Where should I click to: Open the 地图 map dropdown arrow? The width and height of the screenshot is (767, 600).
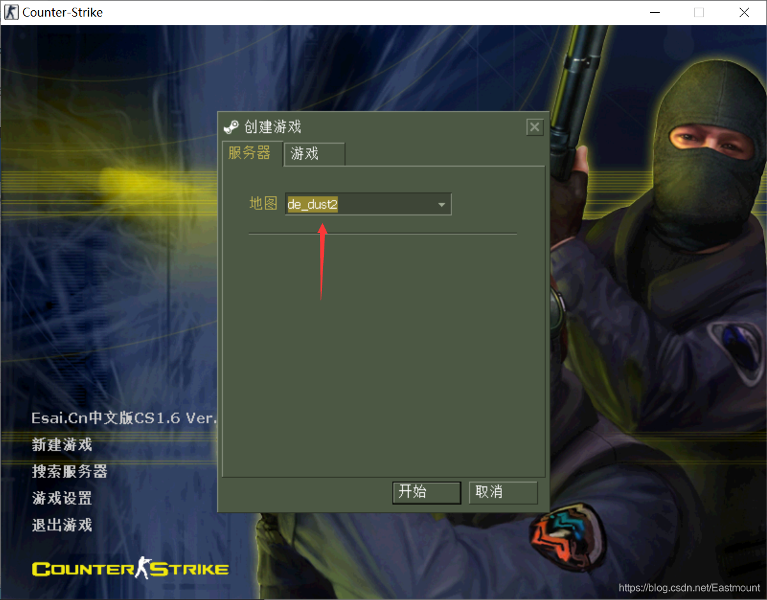[x=441, y=205]
